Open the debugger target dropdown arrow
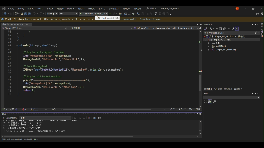Screen dimensions: 264x148 click(107, 14)
